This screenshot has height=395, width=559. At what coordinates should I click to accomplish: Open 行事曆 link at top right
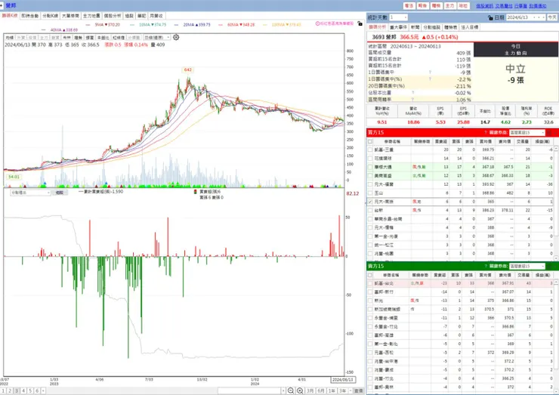pyautogui.click(x=520, y=6)
